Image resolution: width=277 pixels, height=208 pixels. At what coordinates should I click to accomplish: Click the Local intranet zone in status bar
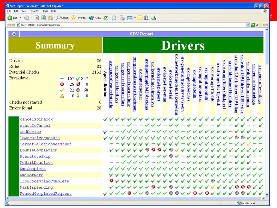click(x=246, y=203)
